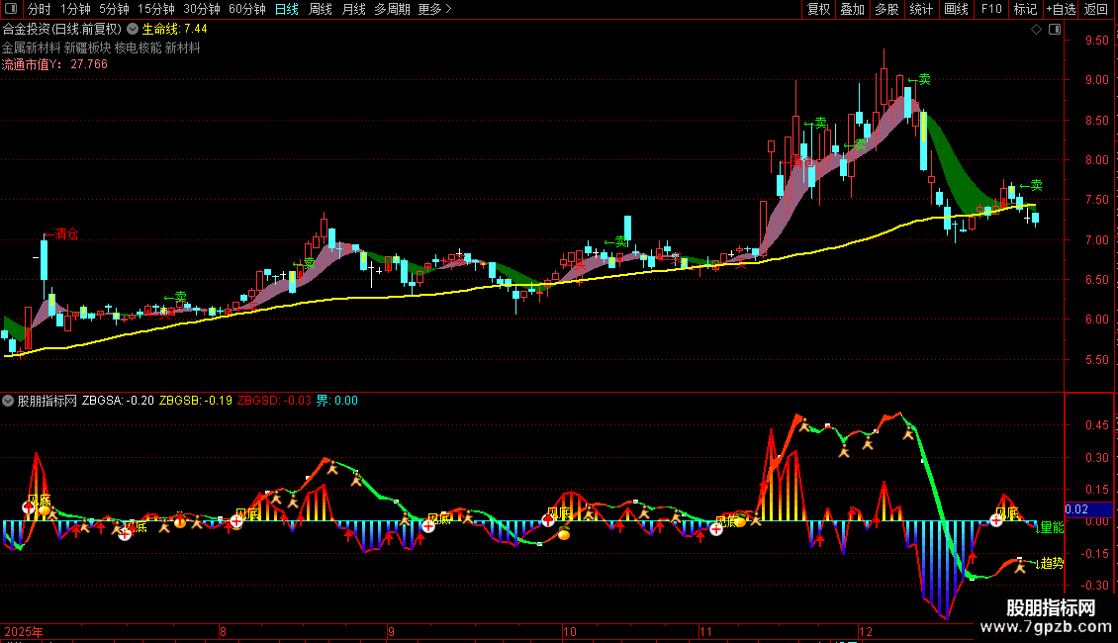Click month 11 on date axis

(x=705, y=631)
